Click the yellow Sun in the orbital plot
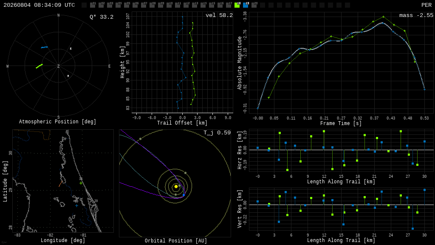The width and height of the screenshot is (435, 245). [176, 186]
